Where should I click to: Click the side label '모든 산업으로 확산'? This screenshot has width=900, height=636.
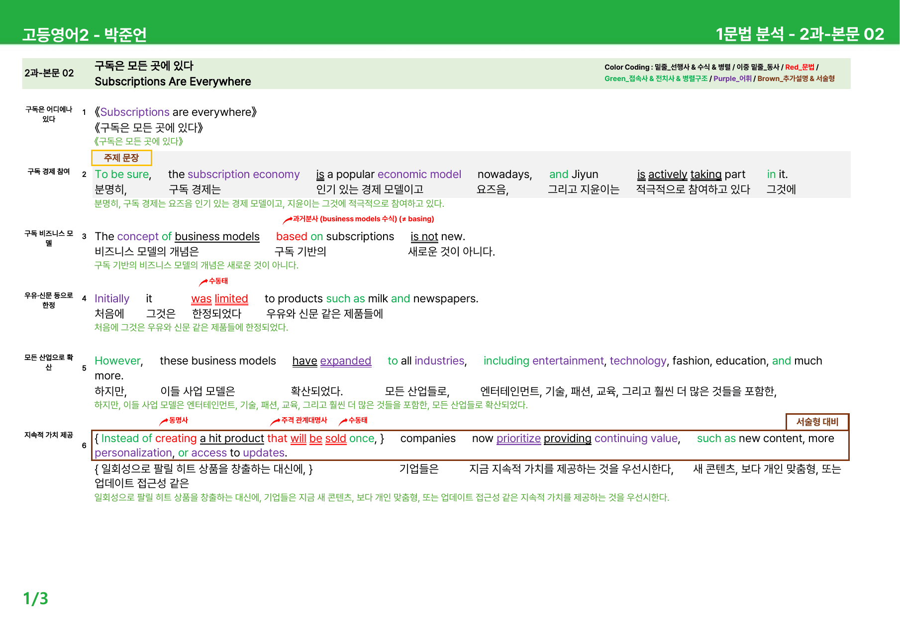pyautogui.click(x=49, y=363)
